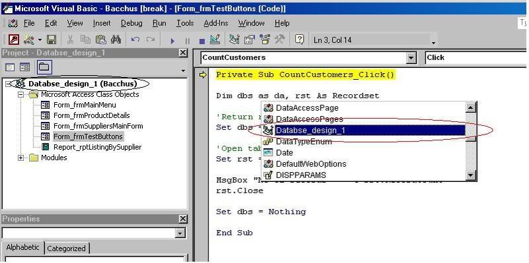Viewport: 529px width, 263px height.
Task: Choose DataTypeEnum in autocomplete list
Action: pos(304,142)
